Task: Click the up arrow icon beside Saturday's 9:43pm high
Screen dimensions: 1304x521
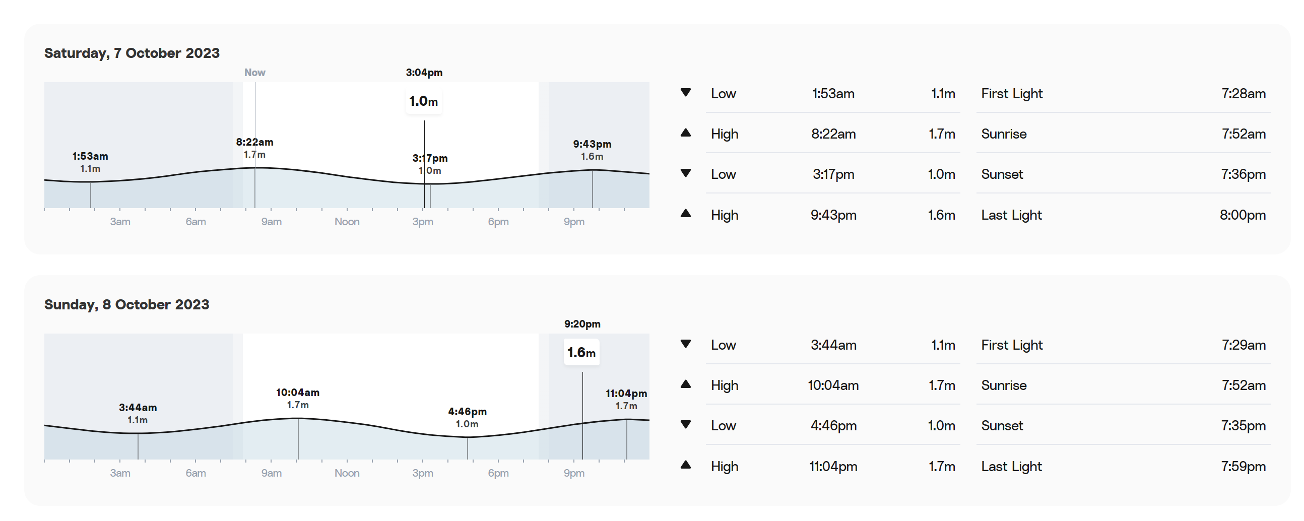Action: (x=685, y=213)
